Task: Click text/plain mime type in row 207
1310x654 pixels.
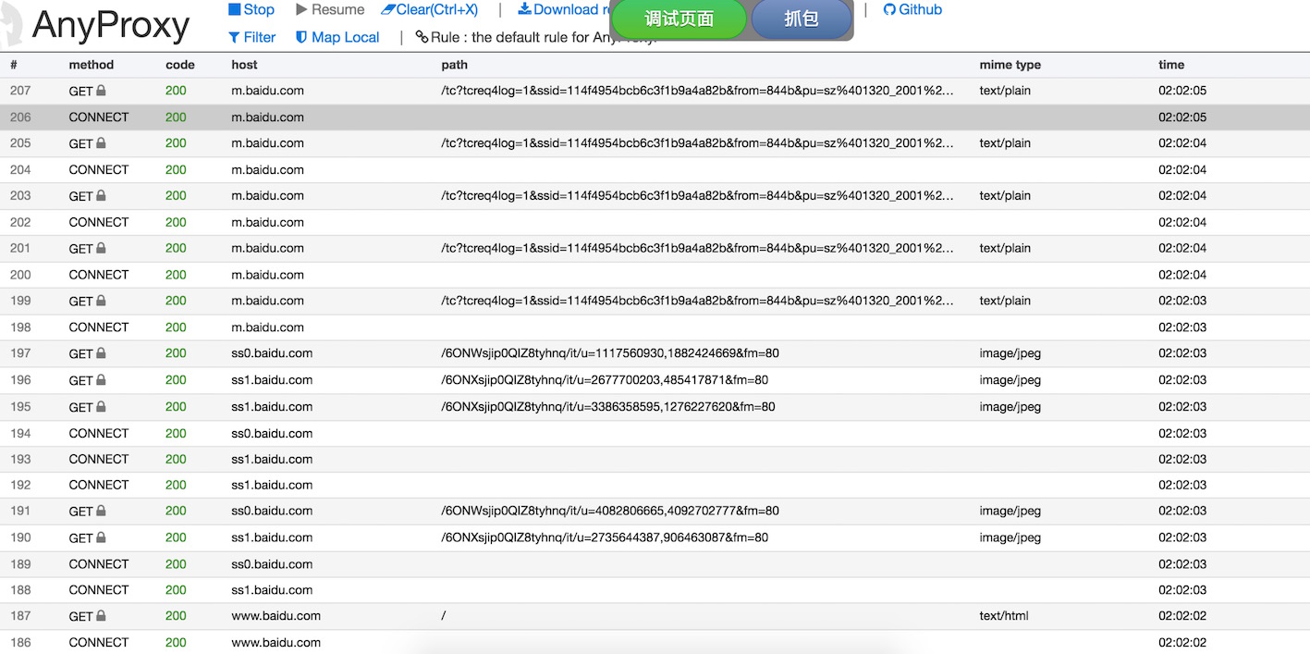Action: point(1005,91)
